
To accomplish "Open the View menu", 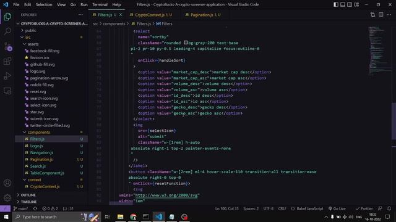I will click(x=61, y=4).
